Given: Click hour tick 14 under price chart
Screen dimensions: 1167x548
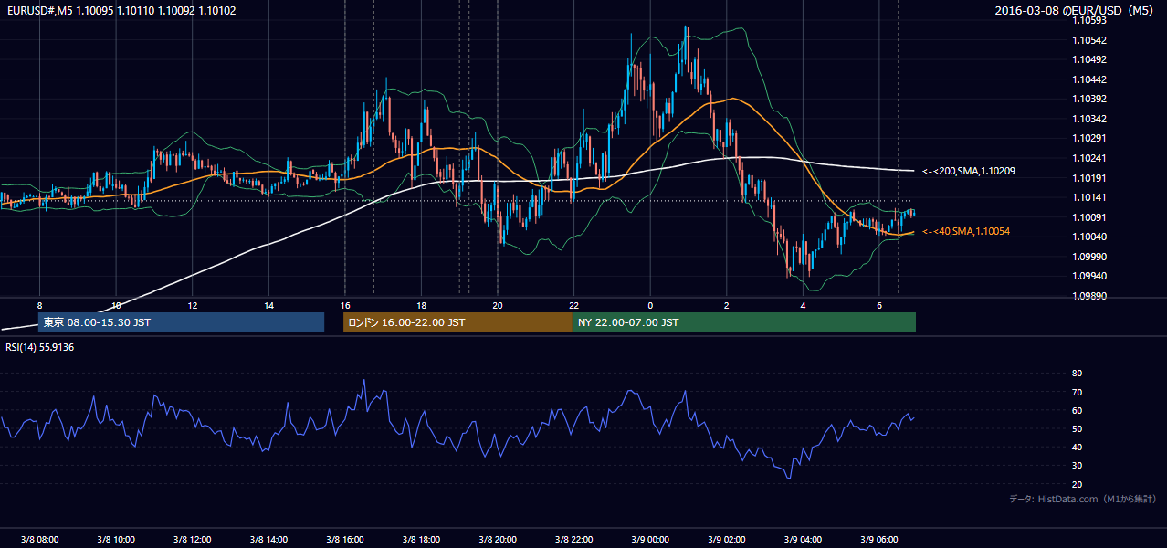Looking at the screenshot, I should [x=268, y=305].
